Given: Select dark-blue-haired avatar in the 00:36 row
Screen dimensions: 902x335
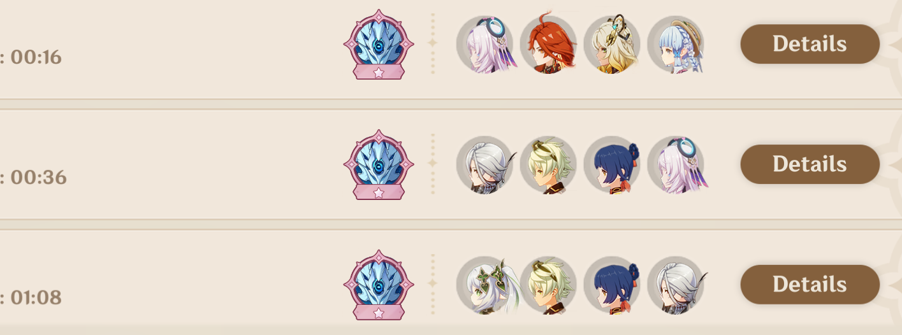Looking at the screenshot, I should coord(613,165).
